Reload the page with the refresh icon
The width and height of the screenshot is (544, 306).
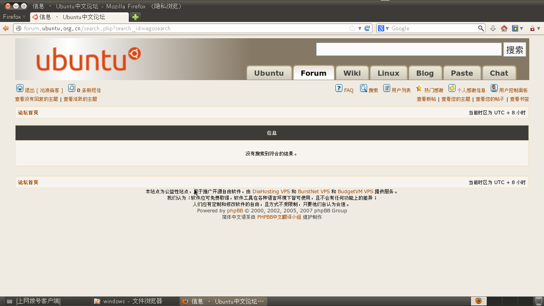click(x=367, y=28)
